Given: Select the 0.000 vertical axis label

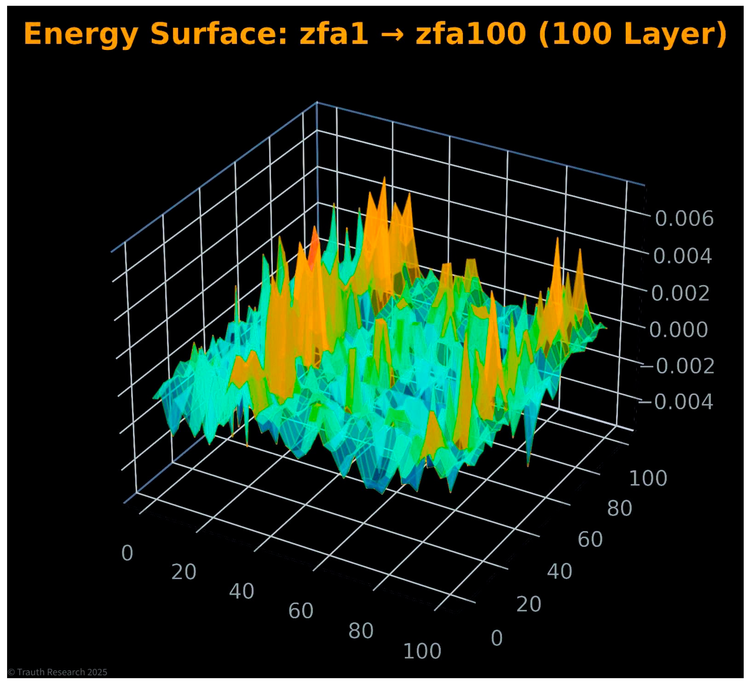Looking at the screenshot, I should 678,329.
